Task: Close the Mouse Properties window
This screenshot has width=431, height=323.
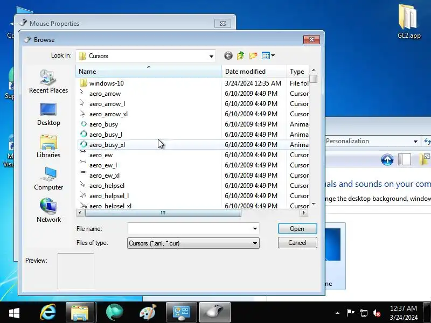Action: pos(223,24)
